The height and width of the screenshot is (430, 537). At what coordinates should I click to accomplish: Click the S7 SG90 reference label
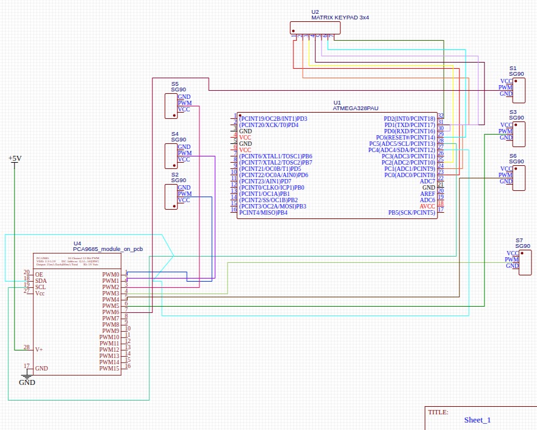(x=523, y=243)
